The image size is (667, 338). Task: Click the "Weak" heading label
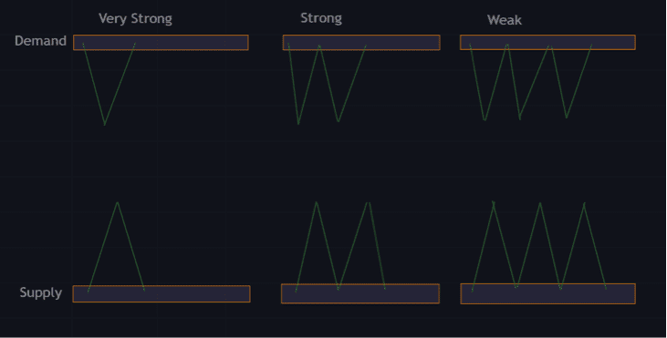504,20
